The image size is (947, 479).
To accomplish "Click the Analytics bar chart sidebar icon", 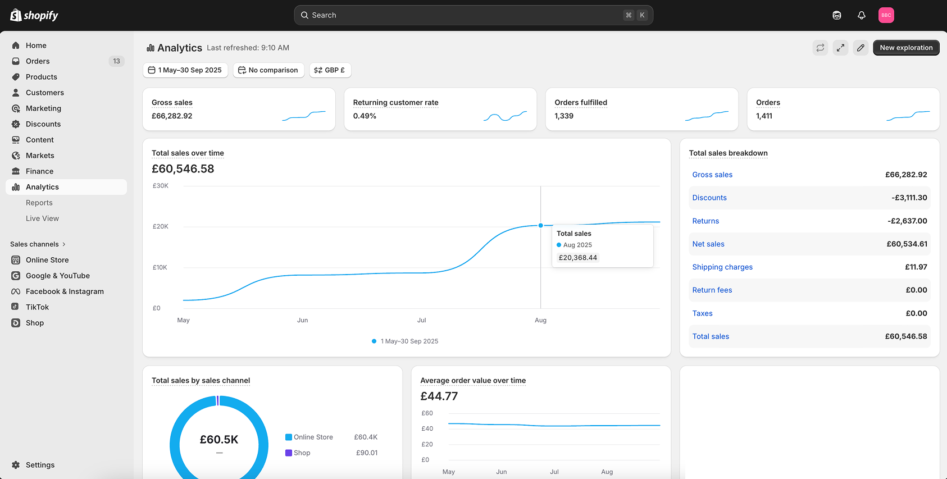I will pos(16,187).
